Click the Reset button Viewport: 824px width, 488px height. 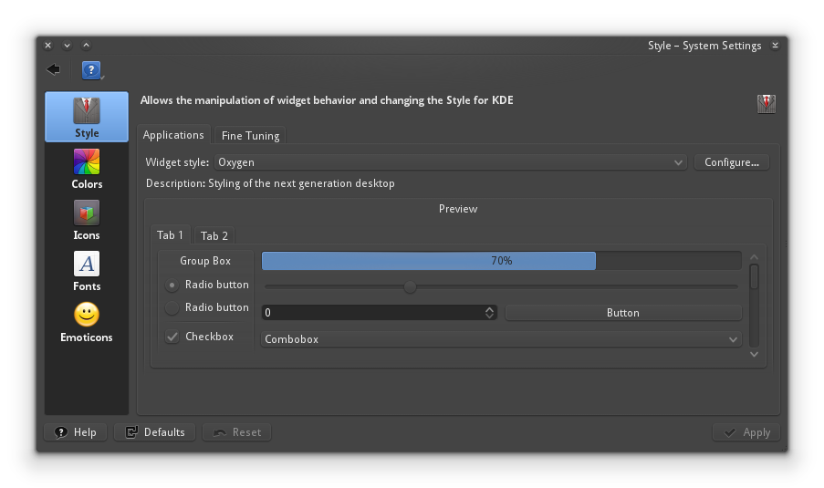tap(237, 432)
